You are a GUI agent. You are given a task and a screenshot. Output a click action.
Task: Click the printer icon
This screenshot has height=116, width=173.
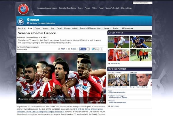point(59,49)
